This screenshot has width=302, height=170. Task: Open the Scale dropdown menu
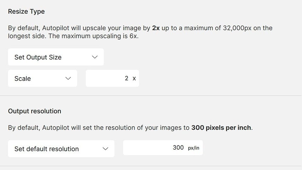click(x=42, y=79)
